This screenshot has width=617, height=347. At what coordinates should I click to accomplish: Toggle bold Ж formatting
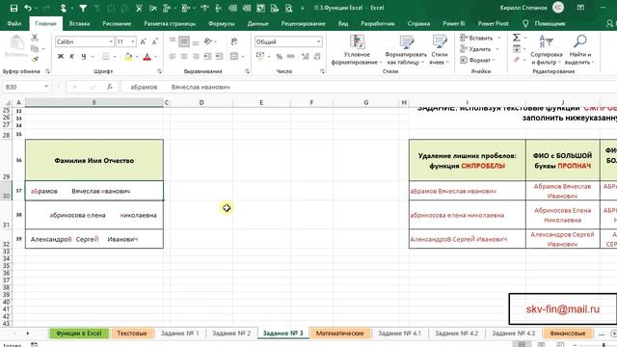[x=61, y=57]
